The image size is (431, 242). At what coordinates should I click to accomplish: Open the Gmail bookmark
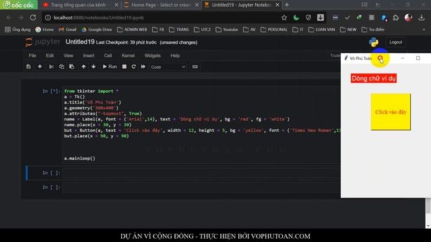[67, 30]
